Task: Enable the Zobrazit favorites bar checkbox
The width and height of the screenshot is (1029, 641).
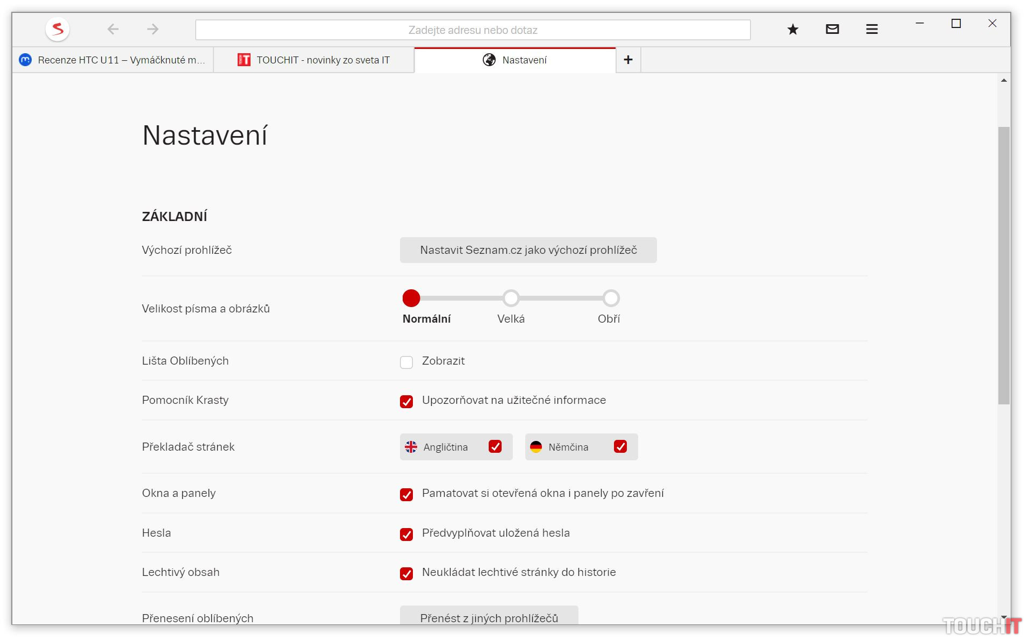Action: tap(406, 362)
